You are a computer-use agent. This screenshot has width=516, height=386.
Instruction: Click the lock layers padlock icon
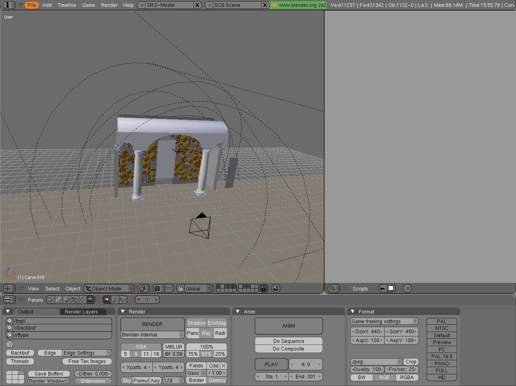264,288
